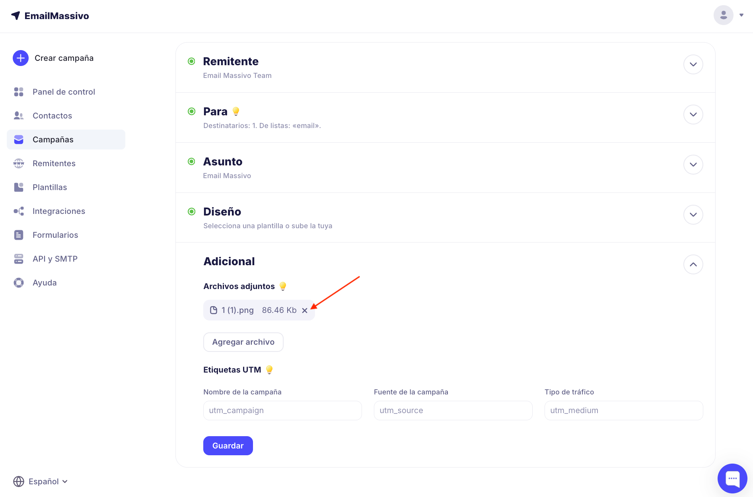Click the lightbulb hint beside Etiquetas UTM
Screen dimensions: 753x497
[x=269, y=370]
